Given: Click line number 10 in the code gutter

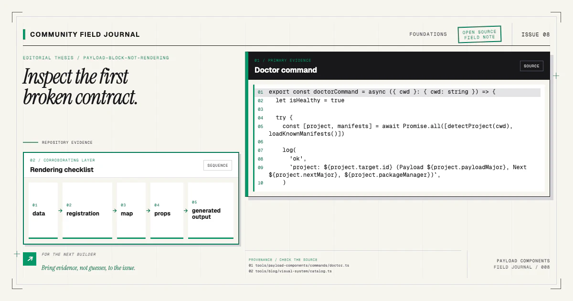Looking at the screenshot, I should (x=260, y=183).
